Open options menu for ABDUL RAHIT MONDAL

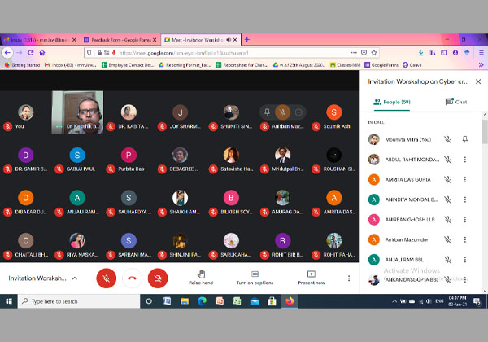tap(464, 160)
